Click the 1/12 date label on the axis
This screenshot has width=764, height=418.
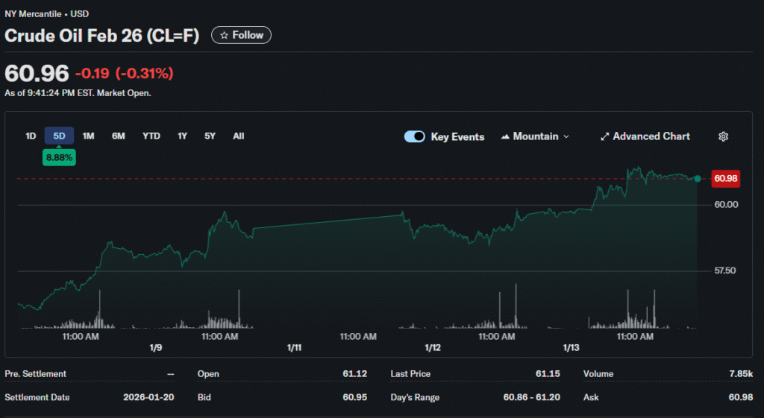(x=433, y=348)
